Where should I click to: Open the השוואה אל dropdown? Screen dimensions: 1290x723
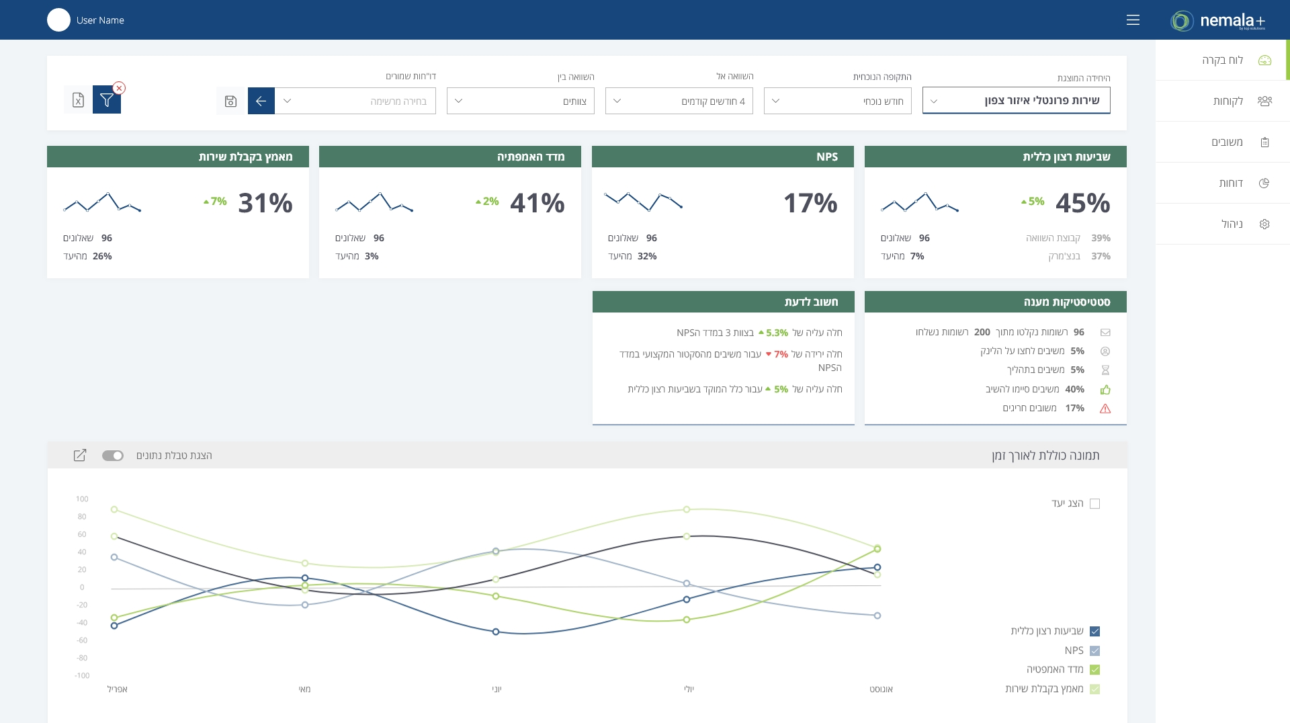tap(679, 101)
